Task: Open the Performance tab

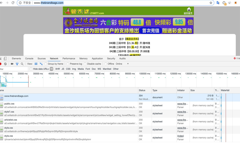Action: [x=69, y=59]
